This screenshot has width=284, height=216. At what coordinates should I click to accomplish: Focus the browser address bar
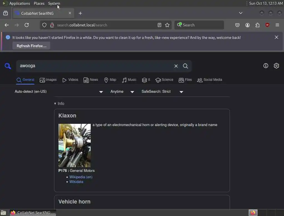click(x=105, y=25)
